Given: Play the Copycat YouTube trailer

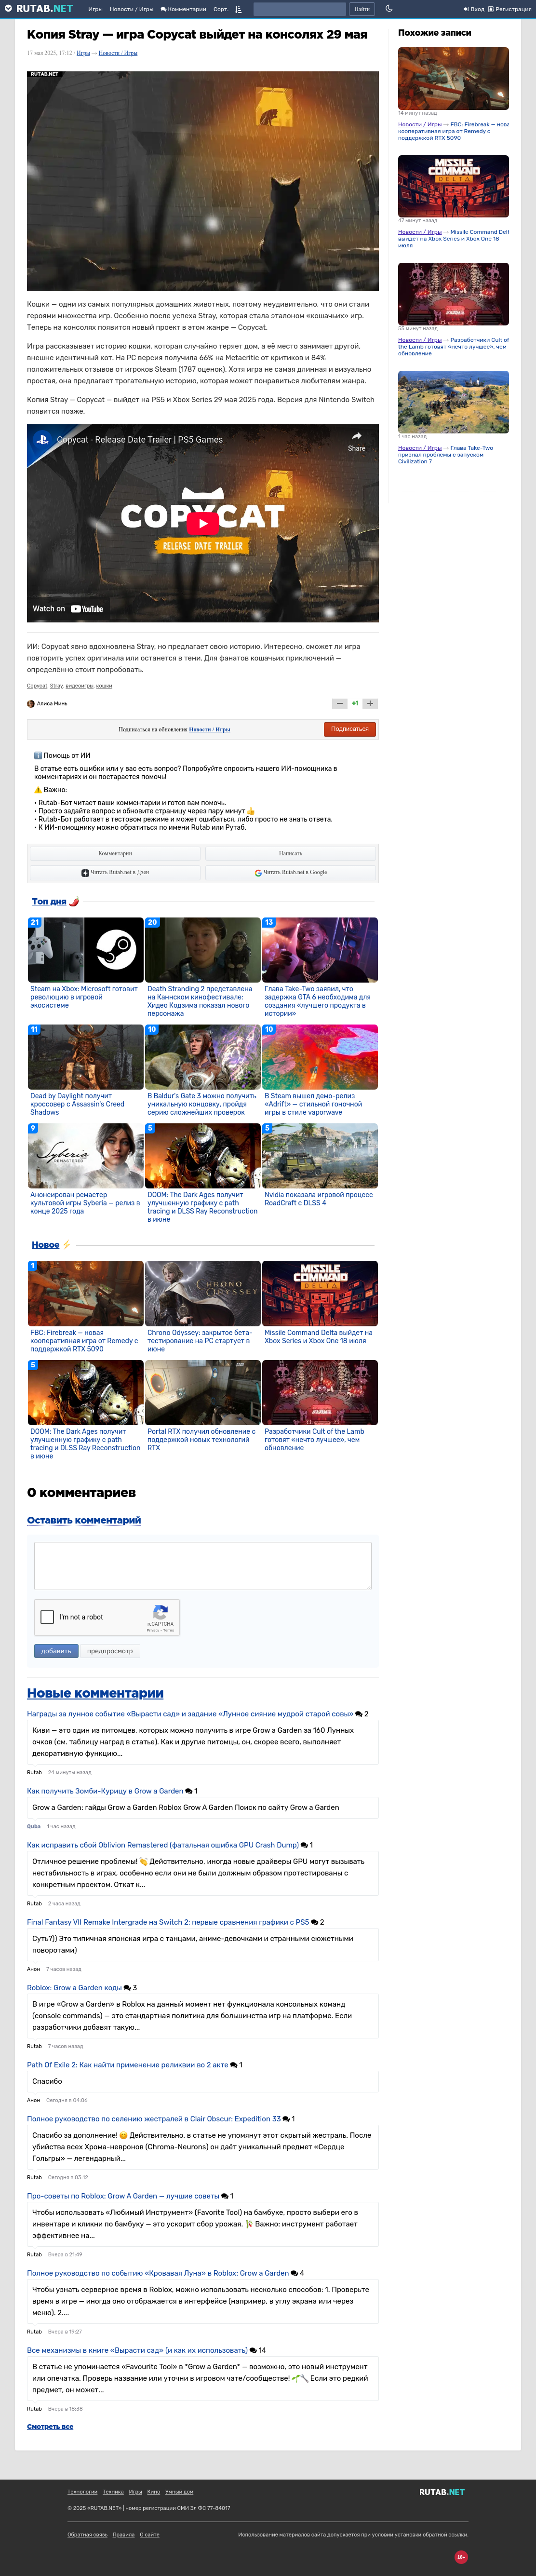Looking at the screenshot, I should coord(202,523).
